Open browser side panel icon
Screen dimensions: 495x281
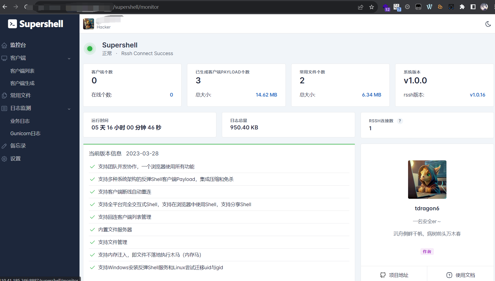(473, 7)
